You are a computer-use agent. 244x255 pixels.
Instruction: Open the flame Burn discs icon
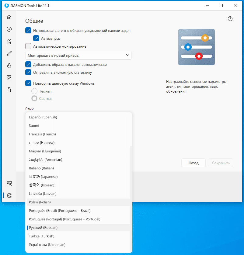pos(9,66)
